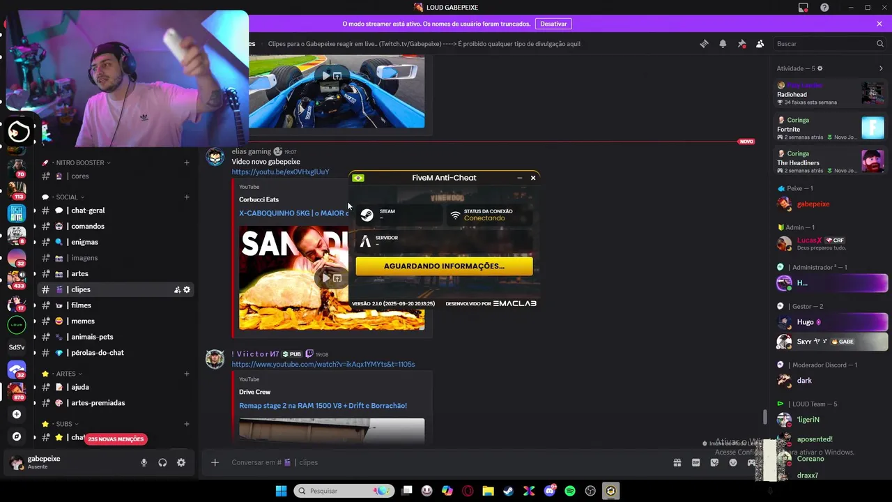
Task: Open the memes channel
Action: [115, 321]
